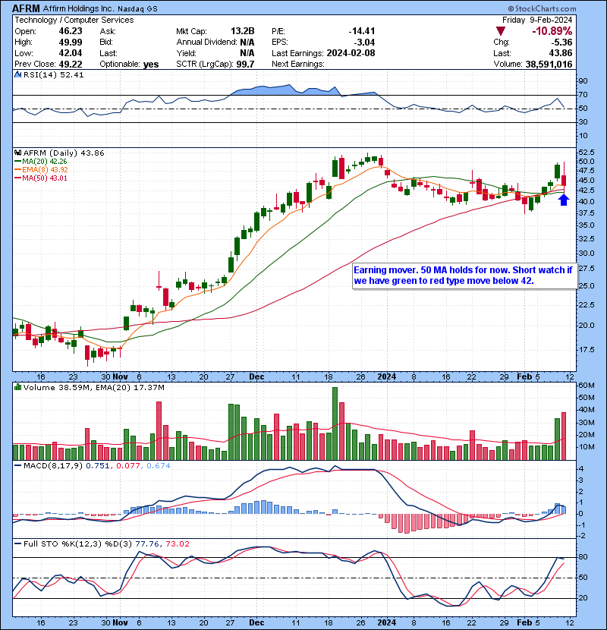The image size is (607, 630).
Task: Click the -10.89% percent change
Action: [x=552, y=31]
